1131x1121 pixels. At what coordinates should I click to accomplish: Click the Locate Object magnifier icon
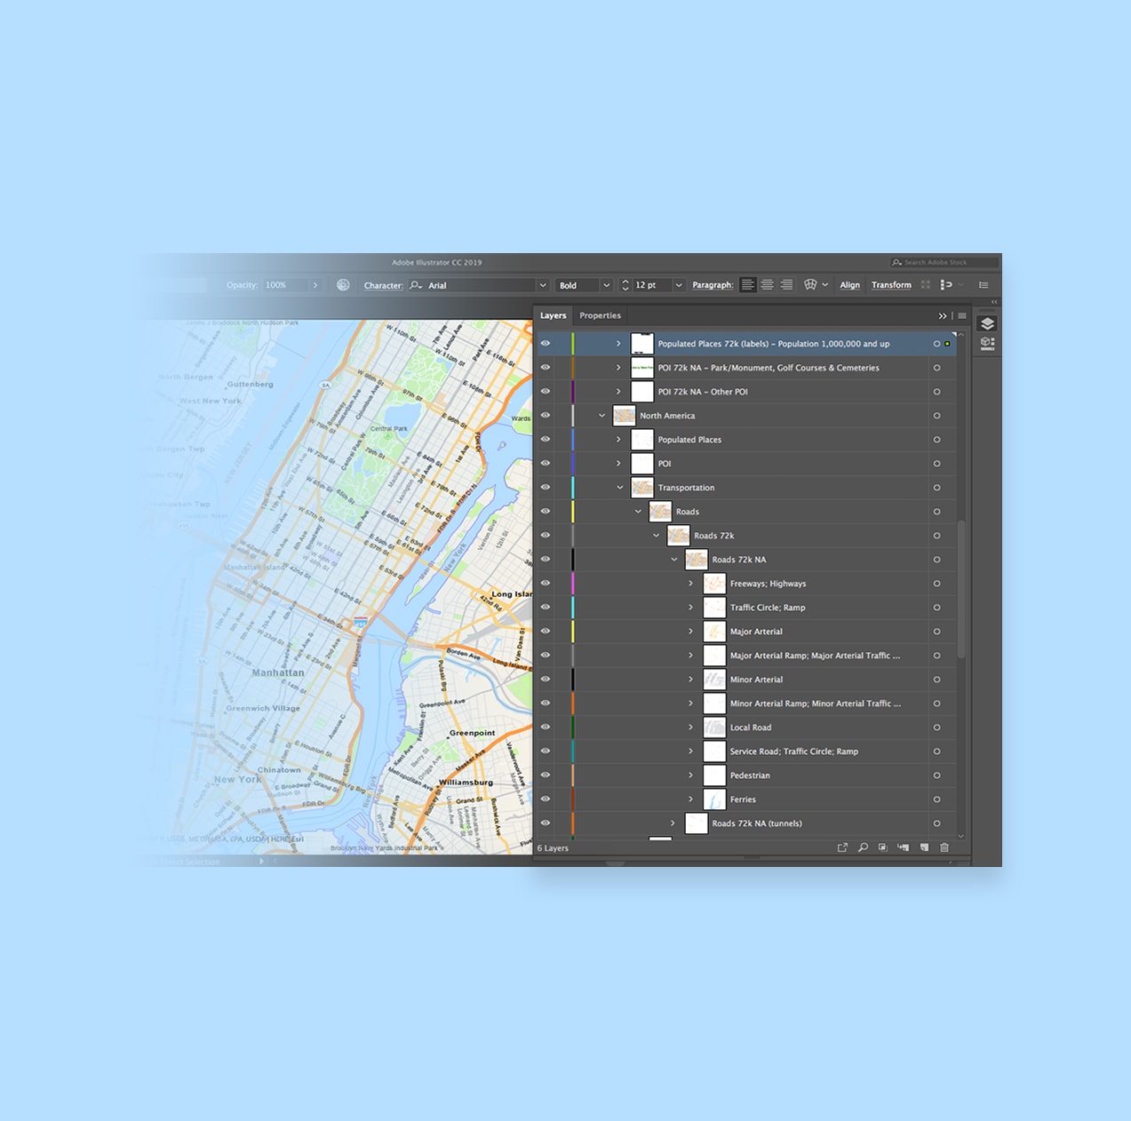click(863, 847)
